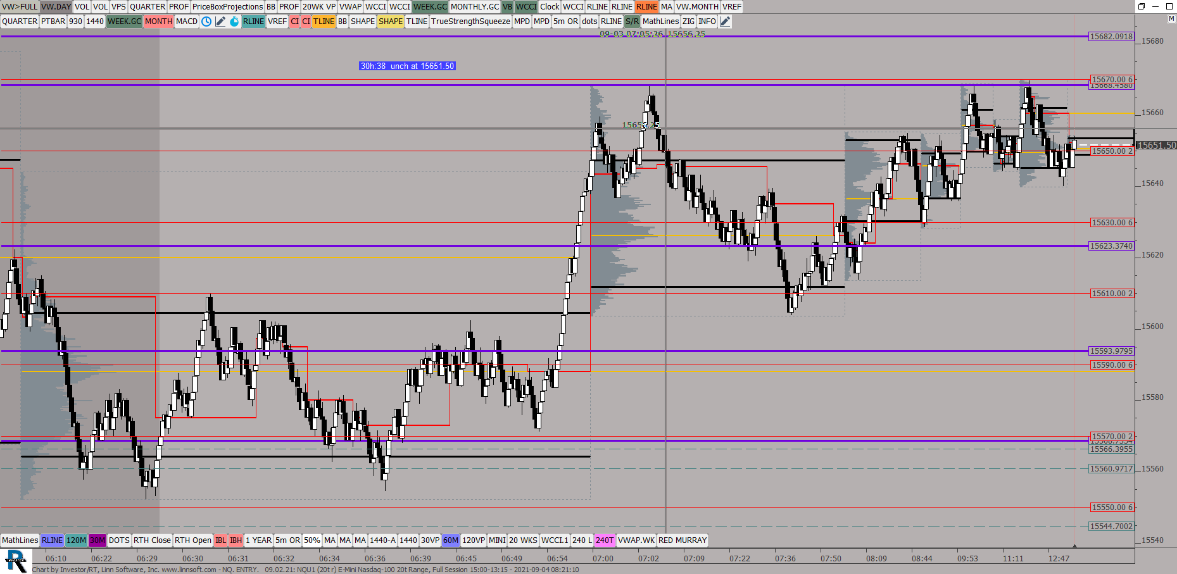Click the RTH Close button

click(152, 540)
